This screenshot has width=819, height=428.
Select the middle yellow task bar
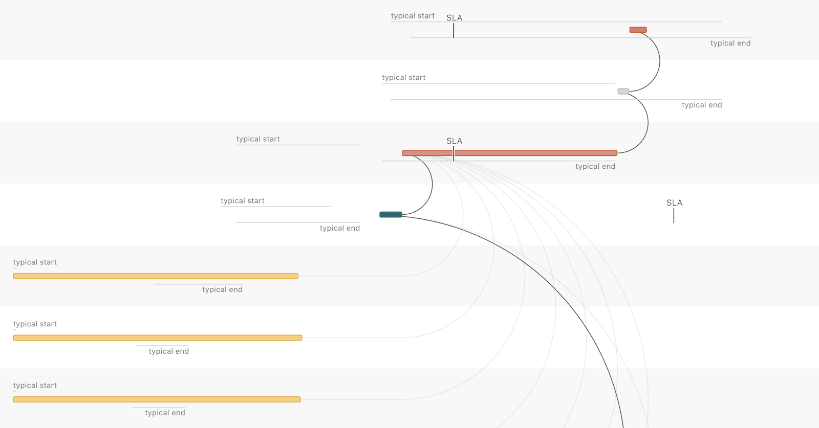coord(158,337)
